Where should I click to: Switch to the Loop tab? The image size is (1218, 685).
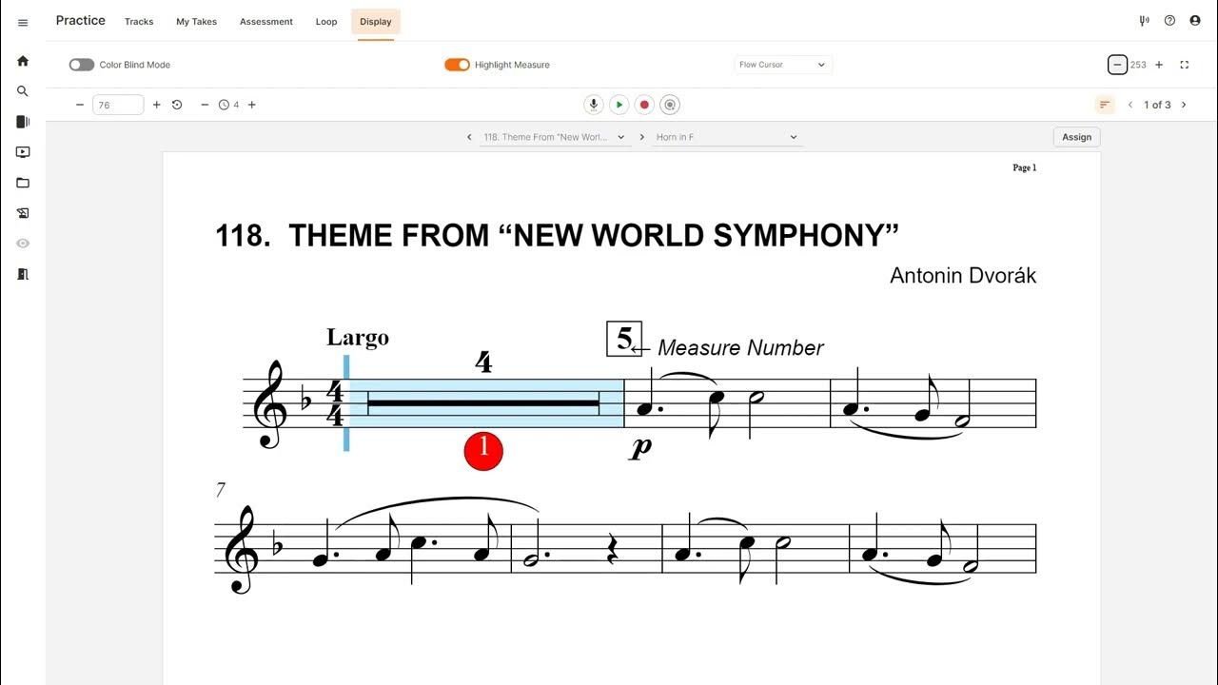326,22
